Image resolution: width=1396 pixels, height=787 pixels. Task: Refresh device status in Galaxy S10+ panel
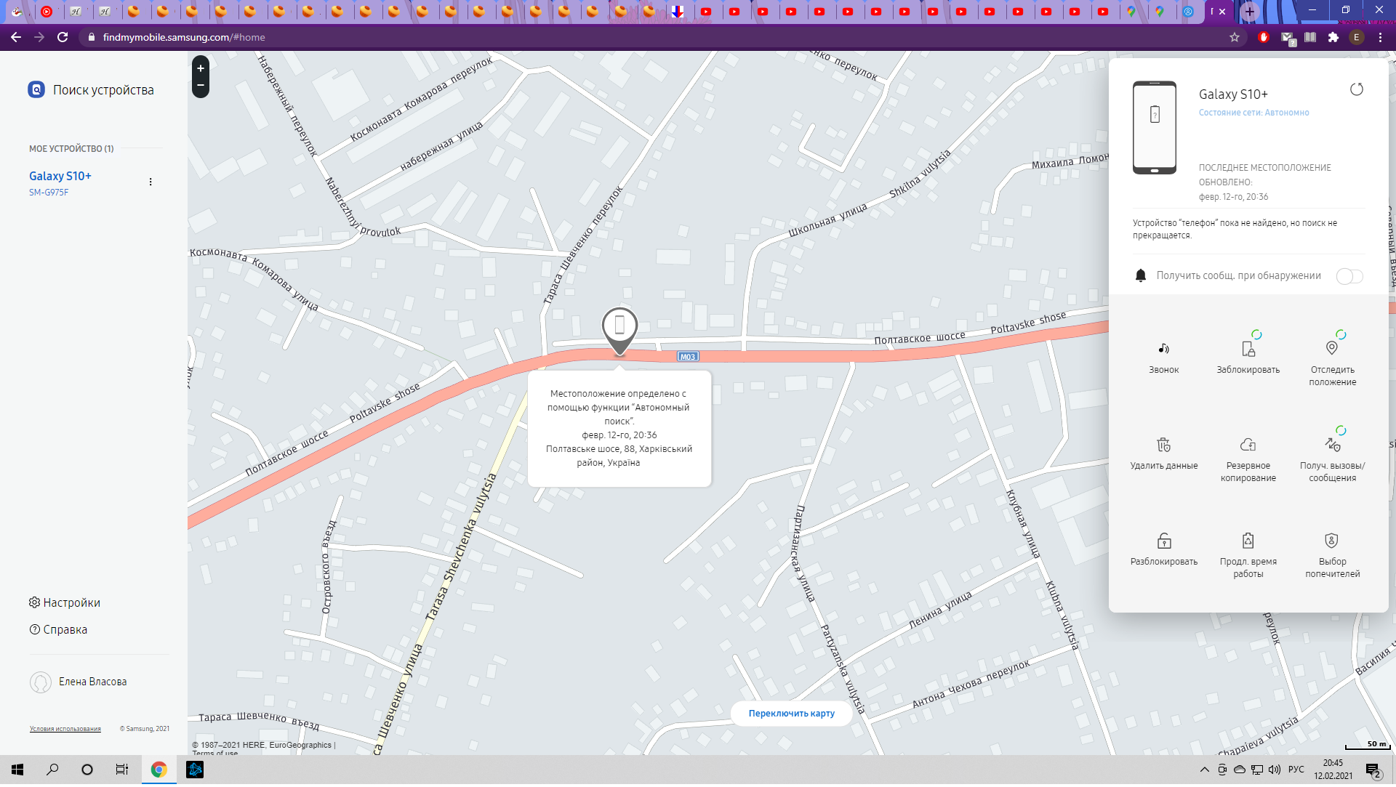[1356, 89]
